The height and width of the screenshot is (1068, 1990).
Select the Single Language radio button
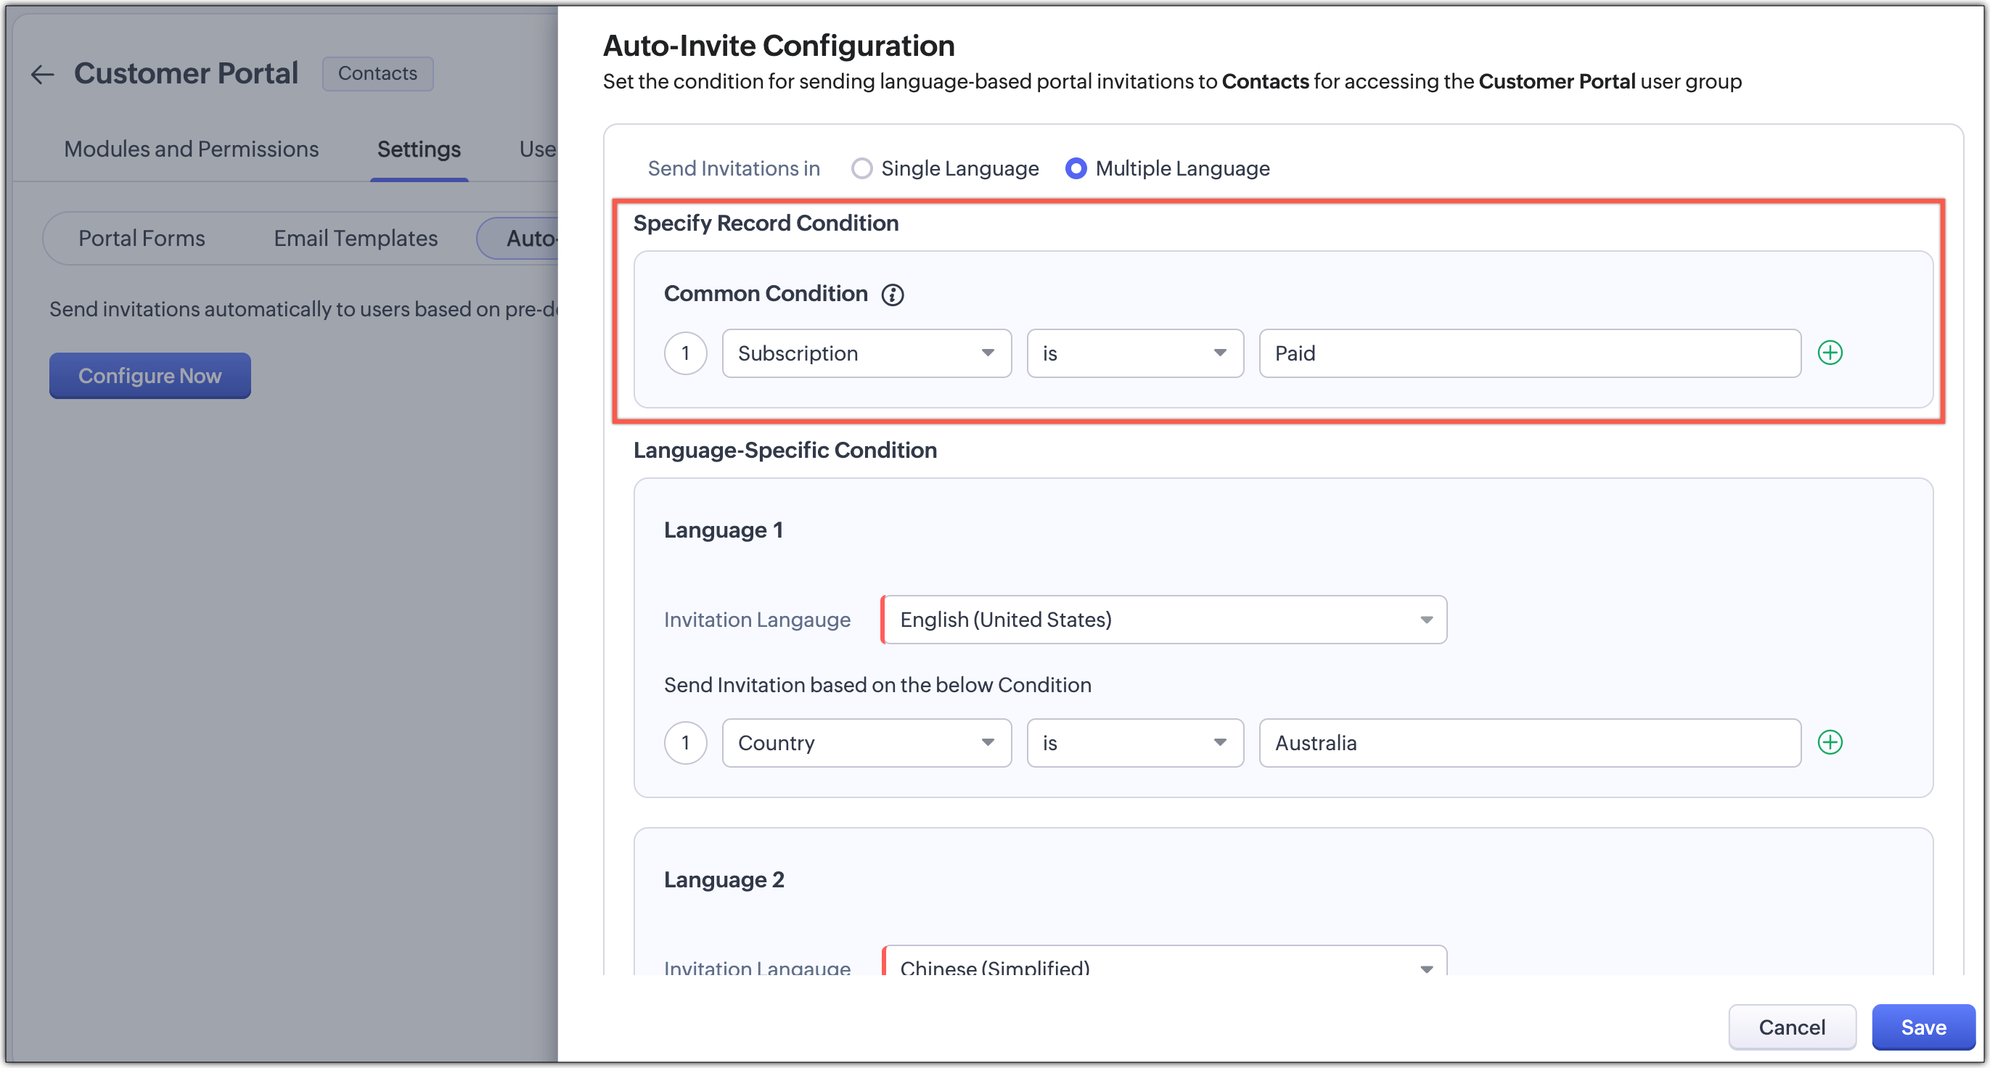[x=861, y=168]
